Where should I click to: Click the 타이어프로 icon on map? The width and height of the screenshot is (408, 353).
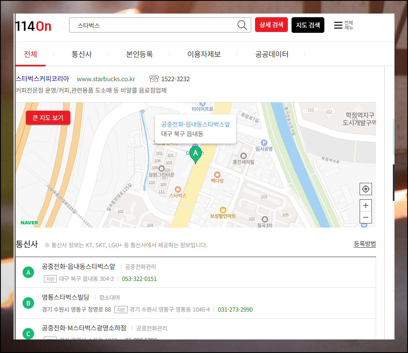[x=203, y=104]
